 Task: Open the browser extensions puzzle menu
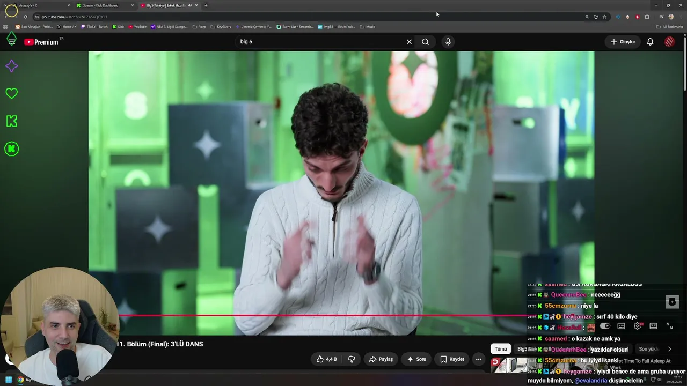point(647,17)
